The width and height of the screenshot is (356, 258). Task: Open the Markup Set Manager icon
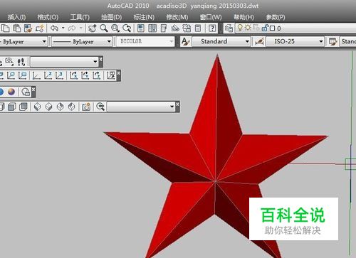tap(187, 28)
